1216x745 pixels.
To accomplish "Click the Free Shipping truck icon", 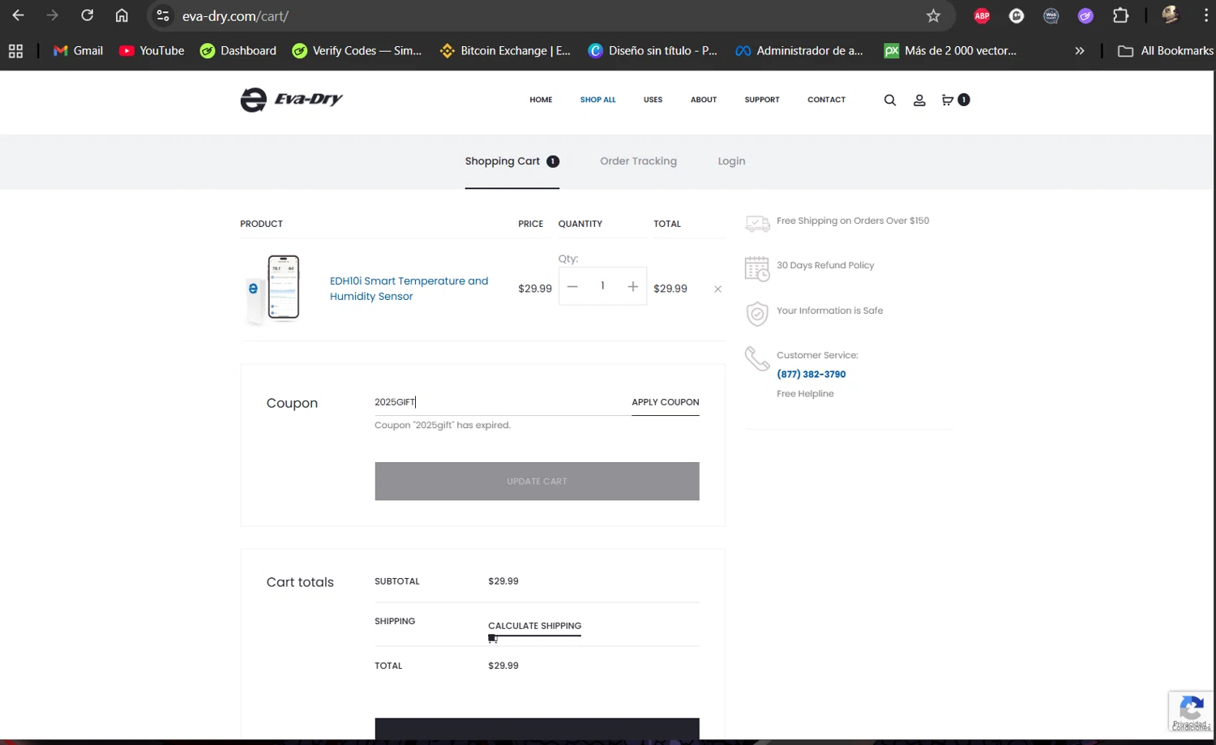I will [x=757, y=223].
